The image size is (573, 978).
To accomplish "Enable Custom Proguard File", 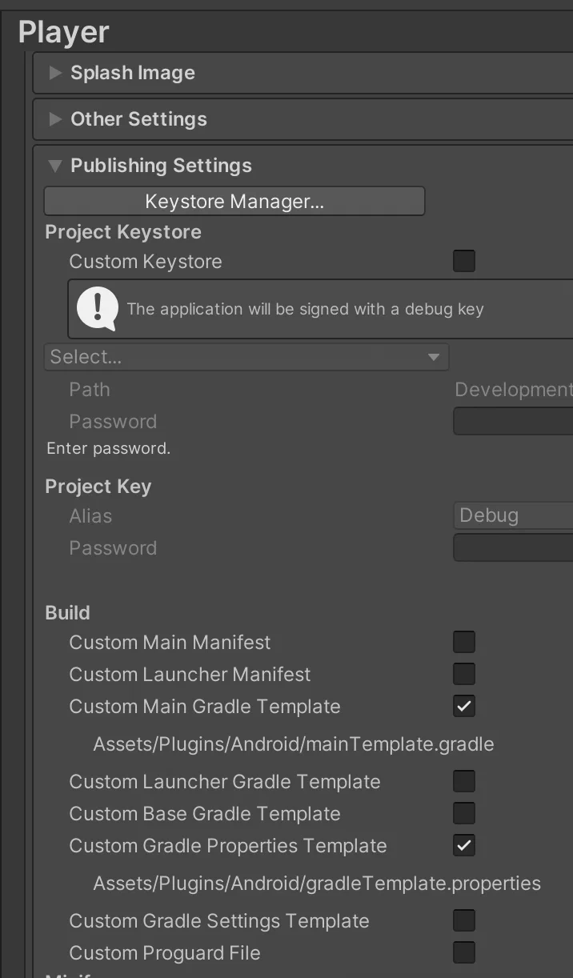I will click(464, 952).
